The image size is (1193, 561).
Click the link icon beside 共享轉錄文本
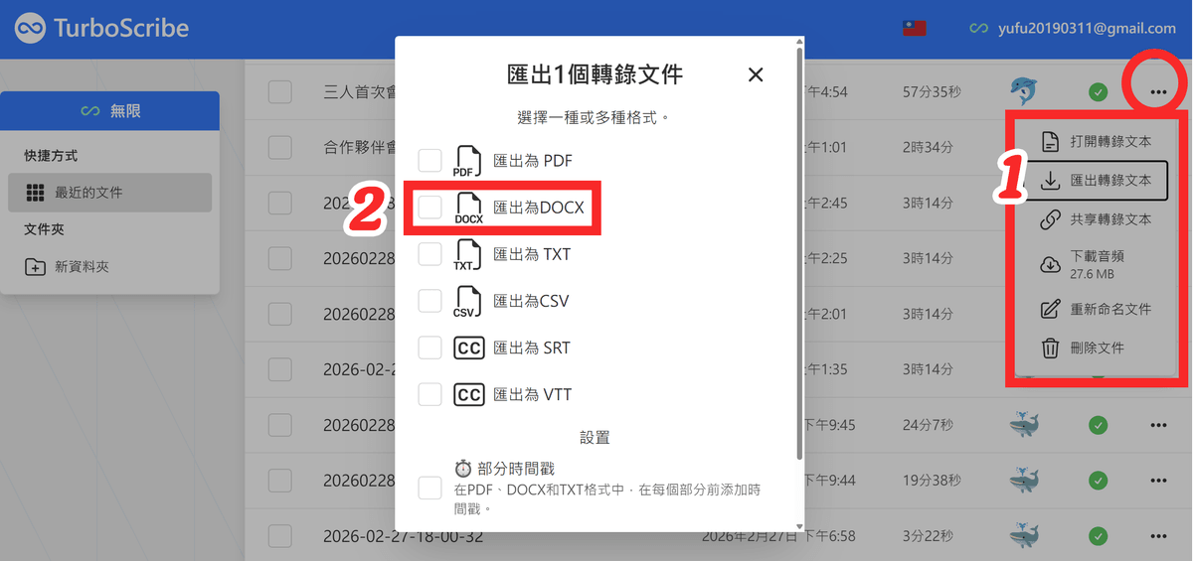point(1050,219)
